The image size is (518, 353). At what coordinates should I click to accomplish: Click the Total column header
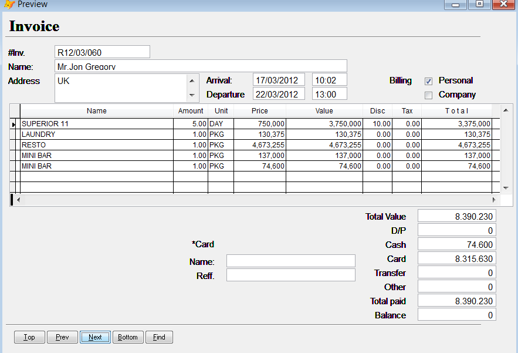pos(456,111)
